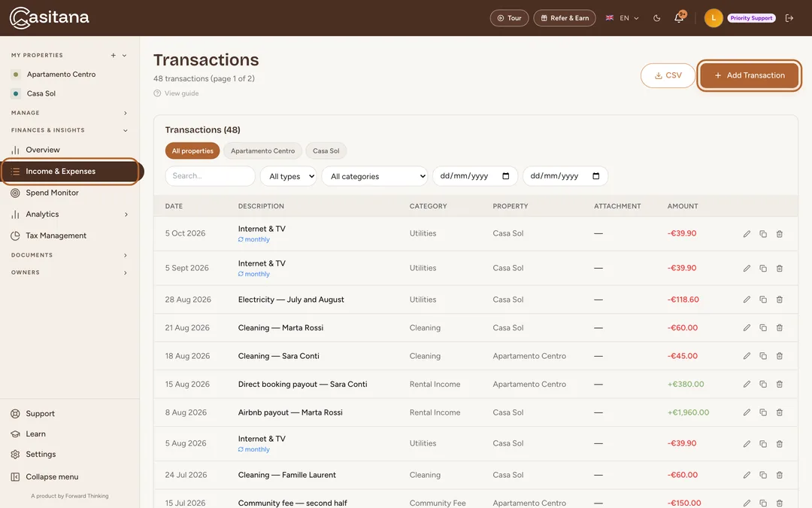Expand the Analytics submenu
Viewport: 812px width, 508px height.
126,214
